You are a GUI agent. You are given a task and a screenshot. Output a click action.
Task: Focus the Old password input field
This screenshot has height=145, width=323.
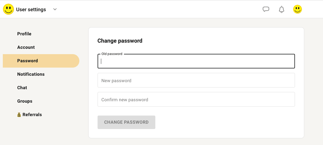point(196,61)
